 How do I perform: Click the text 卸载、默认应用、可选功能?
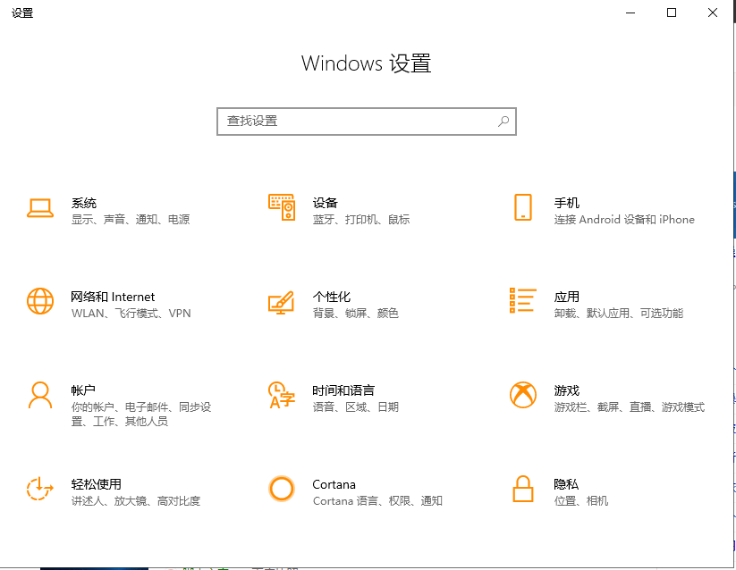619,313
